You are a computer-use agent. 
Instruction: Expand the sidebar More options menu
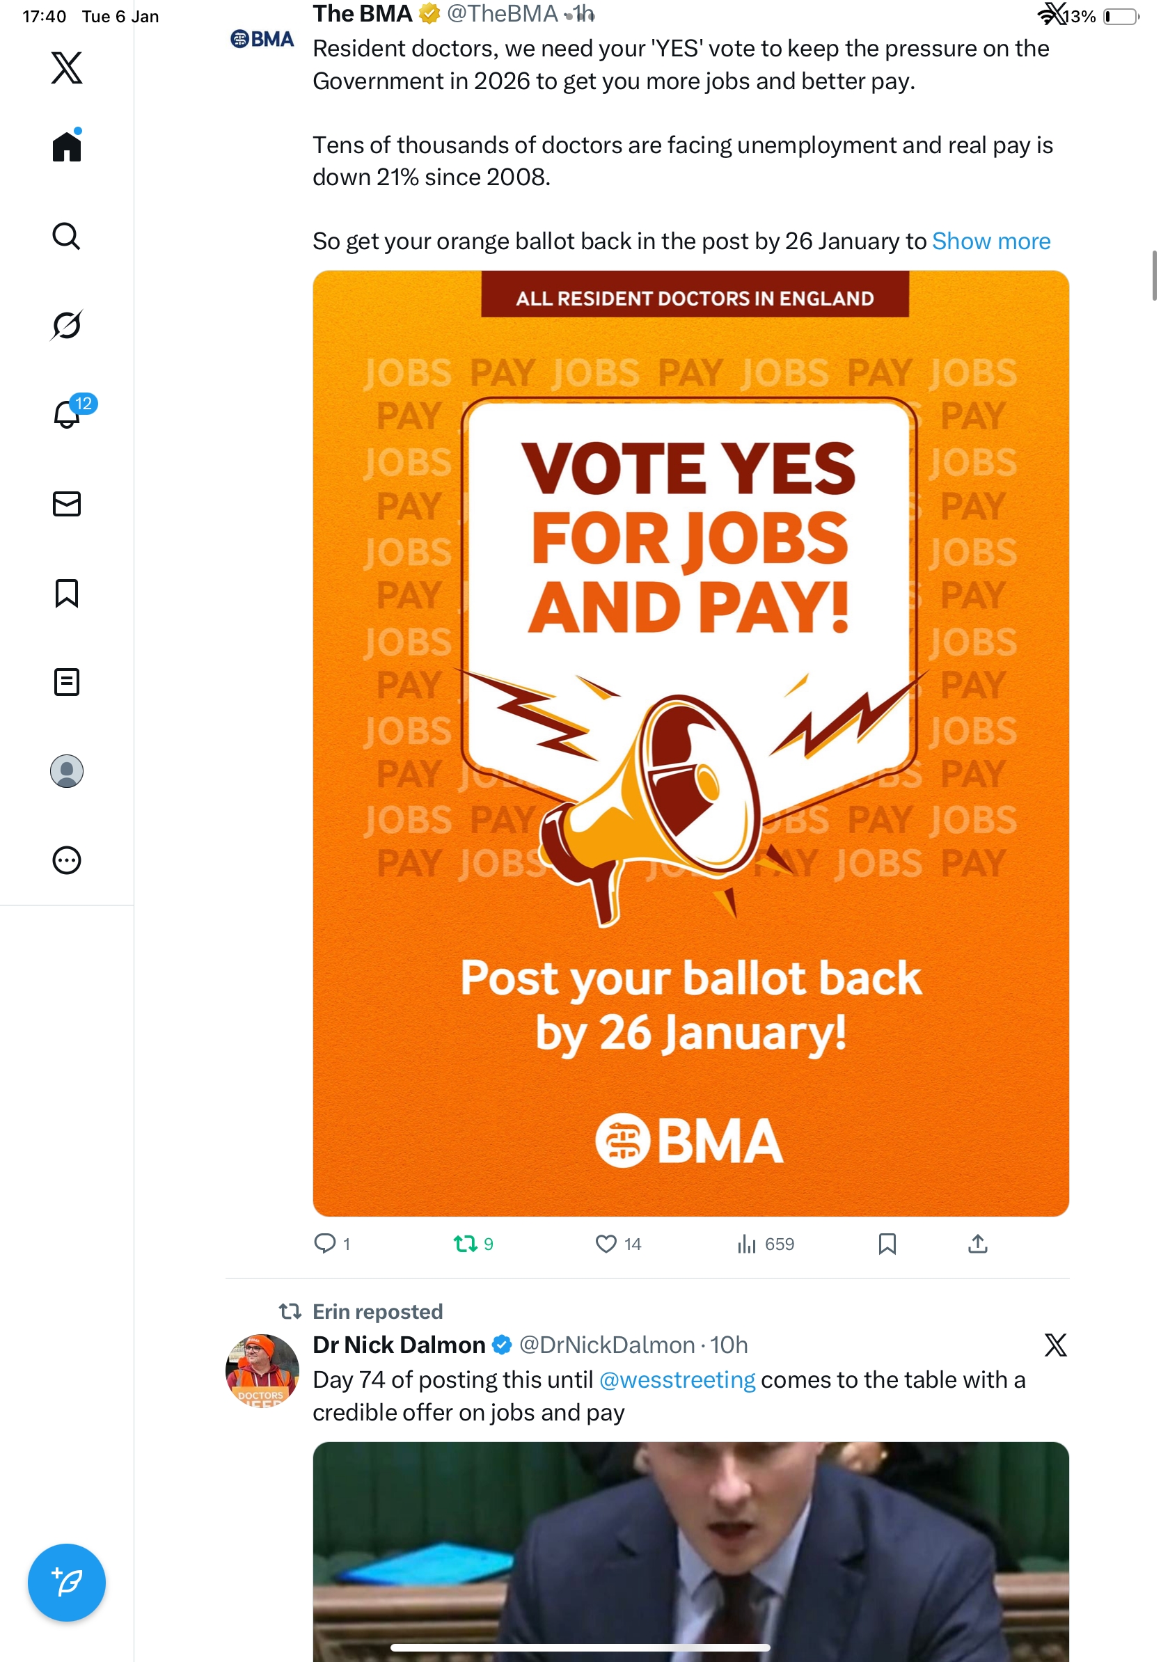coord(67,860)
